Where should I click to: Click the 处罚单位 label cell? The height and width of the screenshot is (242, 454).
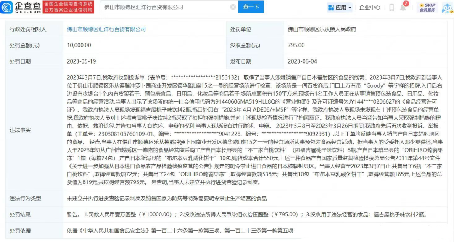click(x=255, y=29)
